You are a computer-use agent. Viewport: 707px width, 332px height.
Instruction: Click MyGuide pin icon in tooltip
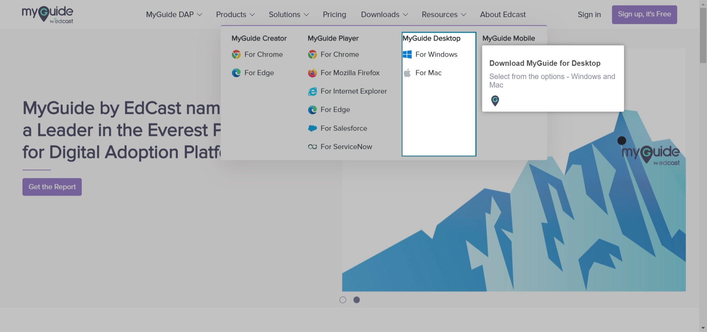coord(495,101)
